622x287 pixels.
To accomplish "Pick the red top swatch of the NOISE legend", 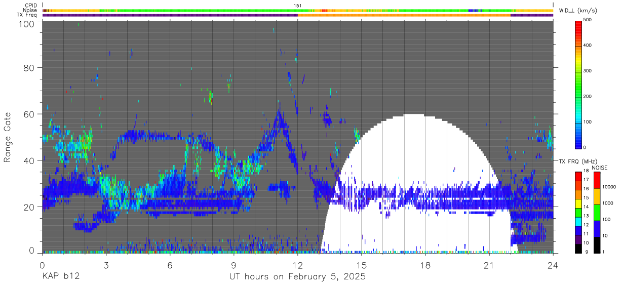I will (x=597, y=180).
